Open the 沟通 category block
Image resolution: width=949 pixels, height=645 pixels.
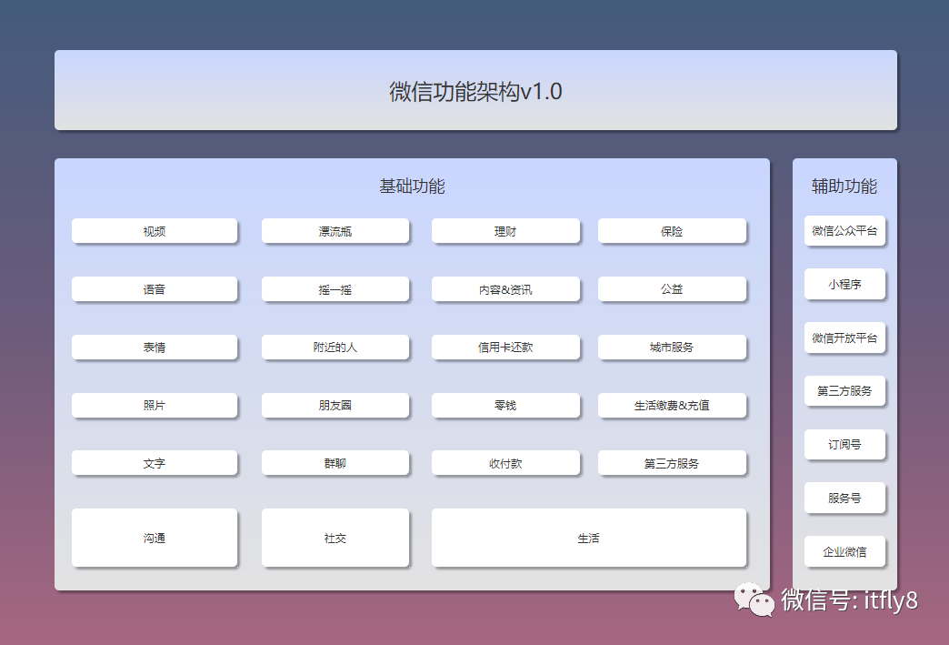[x=155, y=538]
